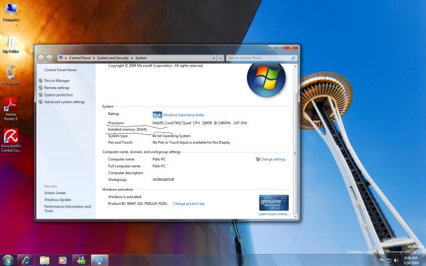
Task: Open the address bar history dropdown
Action: point(214,58)
